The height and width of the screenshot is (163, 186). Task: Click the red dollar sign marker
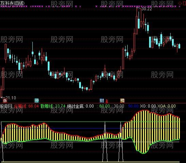(107, 101)
